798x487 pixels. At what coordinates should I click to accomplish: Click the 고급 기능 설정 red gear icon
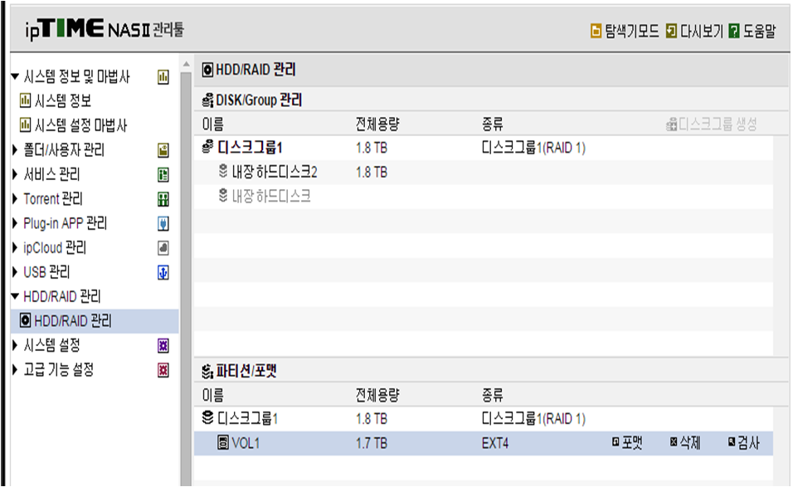(x=163, y=370)
